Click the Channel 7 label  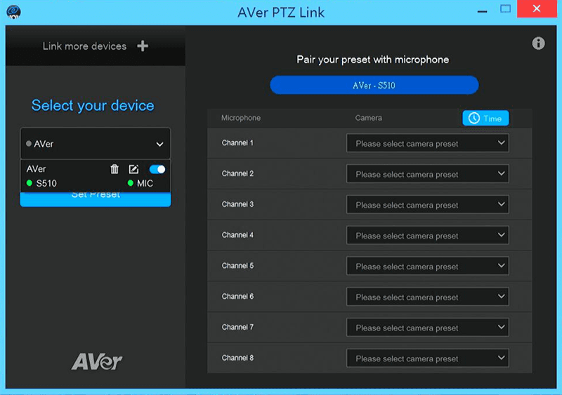point(237,328)
